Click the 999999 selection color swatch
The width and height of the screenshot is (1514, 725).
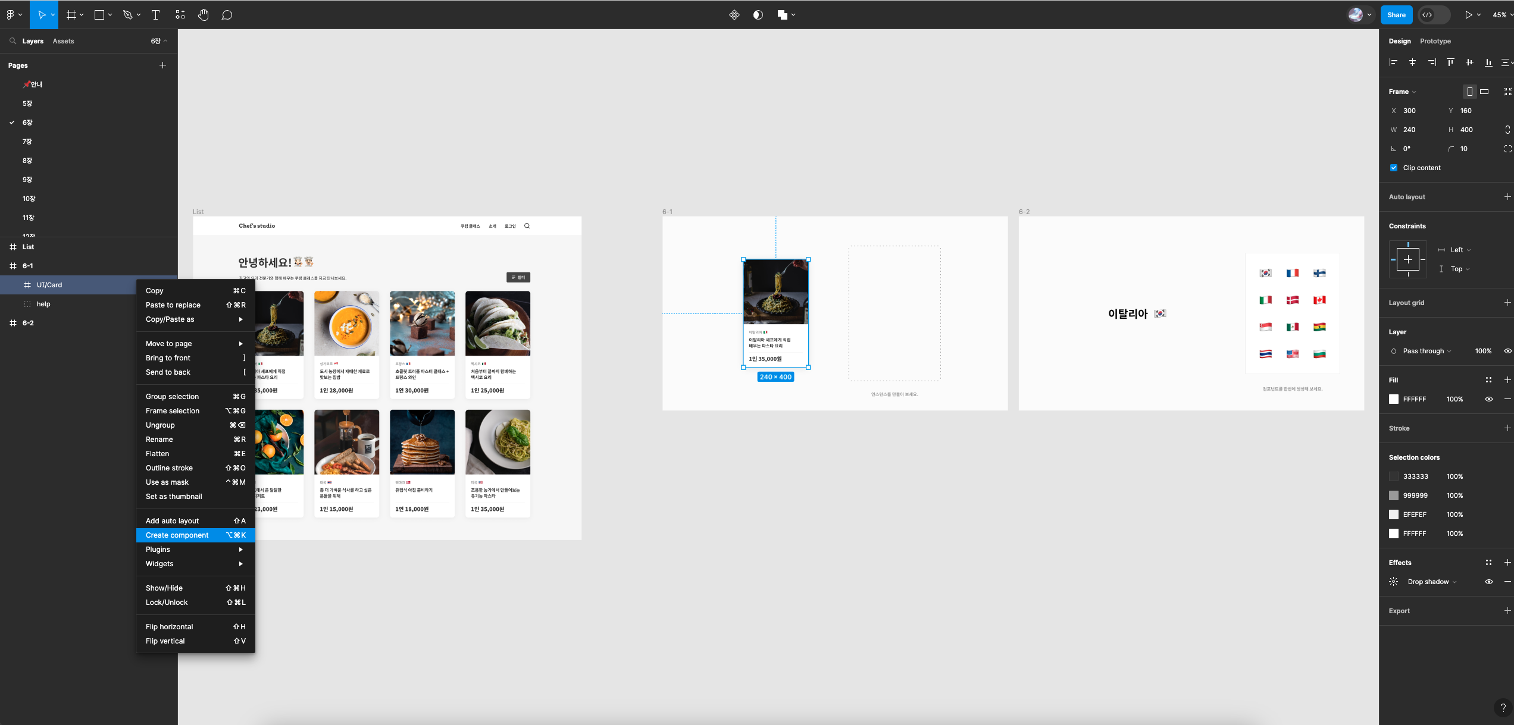point(1393,495)
